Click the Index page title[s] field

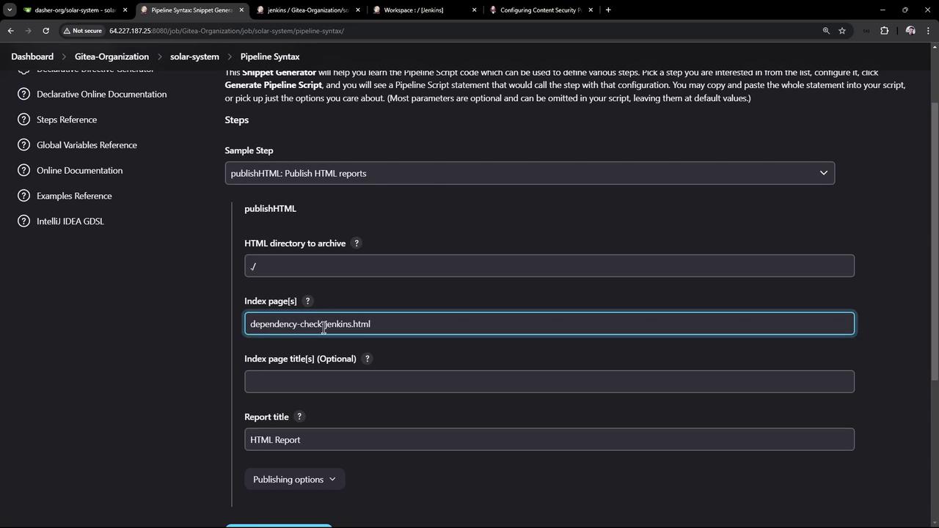549,382
